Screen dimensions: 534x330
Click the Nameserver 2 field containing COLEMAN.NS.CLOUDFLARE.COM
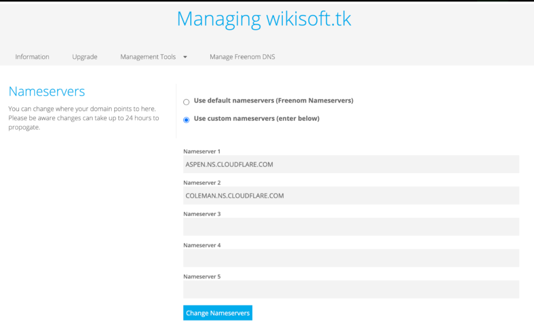click(x=351, y=196)
